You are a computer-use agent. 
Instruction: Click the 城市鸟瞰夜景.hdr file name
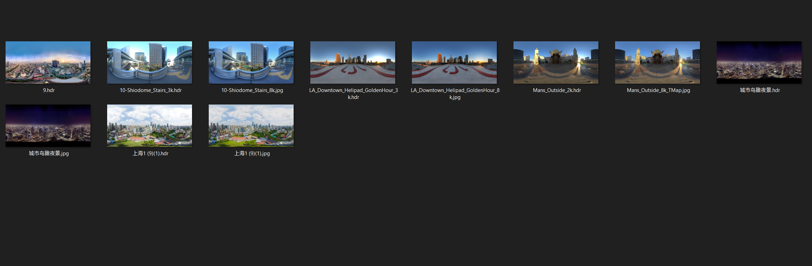click(760, 90)
